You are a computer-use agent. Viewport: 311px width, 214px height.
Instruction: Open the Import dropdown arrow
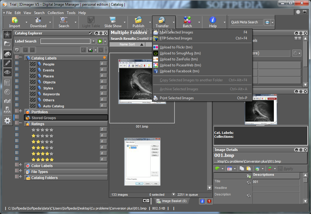pyautogui.click(x=26, y=22)
